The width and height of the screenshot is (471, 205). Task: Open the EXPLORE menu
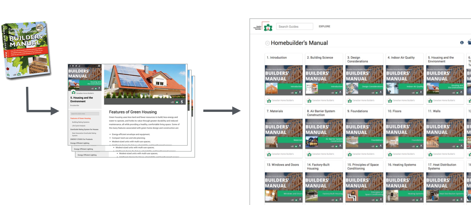point(324,26)
